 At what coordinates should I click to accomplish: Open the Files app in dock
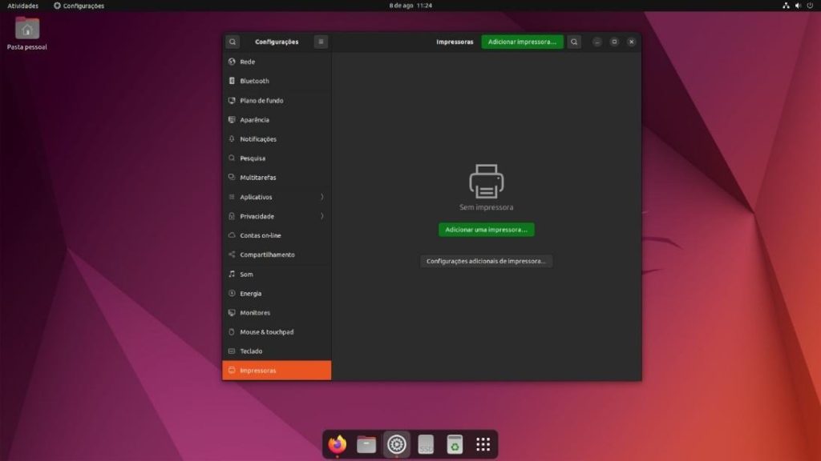pyautogui.click(x=366, y=444)
